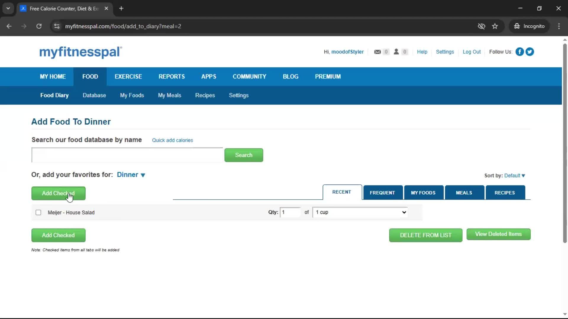
Task: Open the Quick add calories link
Action: click(x=172, y=140)
